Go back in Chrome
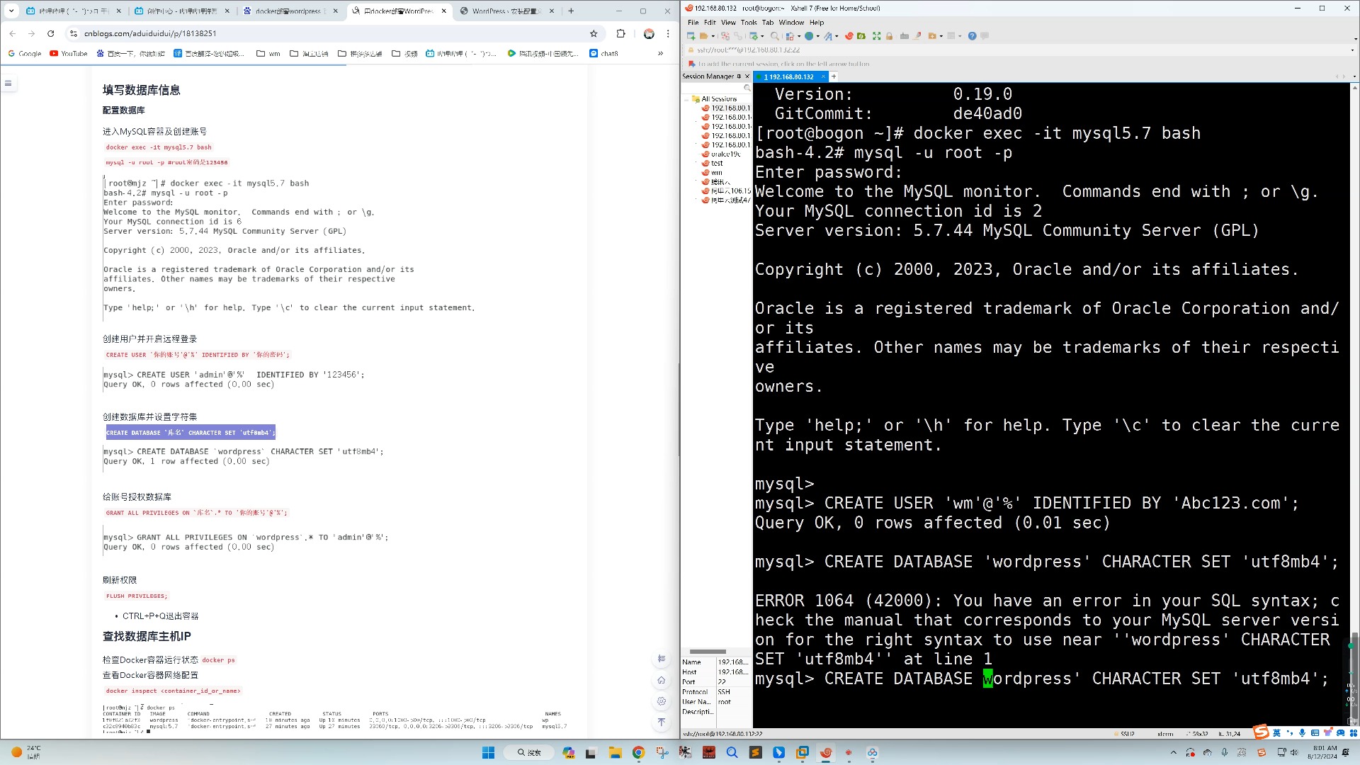This screenshot has width=1360, height=765. pos(13,33)
